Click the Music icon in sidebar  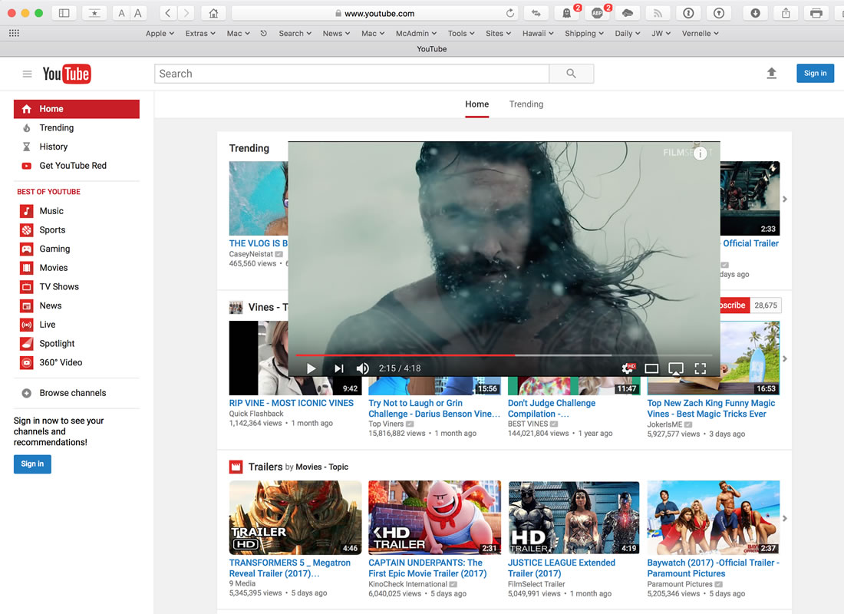26,211
